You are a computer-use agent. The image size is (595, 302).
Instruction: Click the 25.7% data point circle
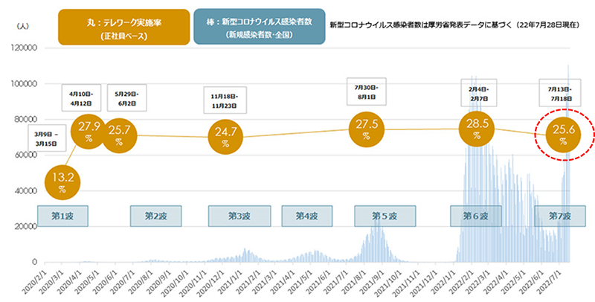(x=119, y=136)
